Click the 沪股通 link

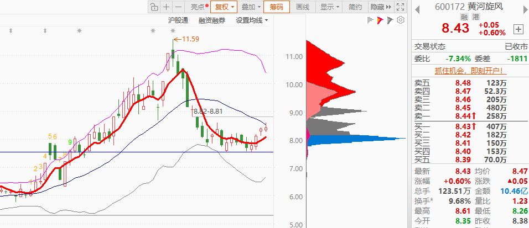point(178,20)
